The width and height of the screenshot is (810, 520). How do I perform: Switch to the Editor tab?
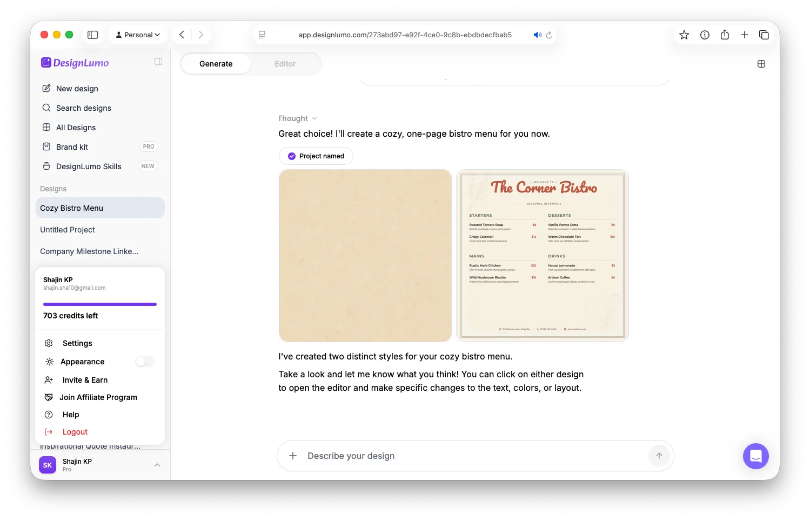tap(285, 64)
